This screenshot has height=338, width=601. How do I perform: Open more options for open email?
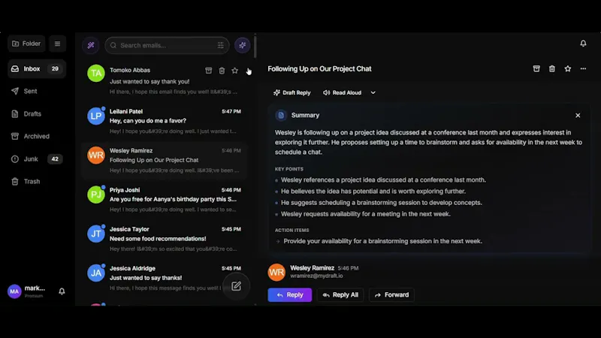click(583, 69)
